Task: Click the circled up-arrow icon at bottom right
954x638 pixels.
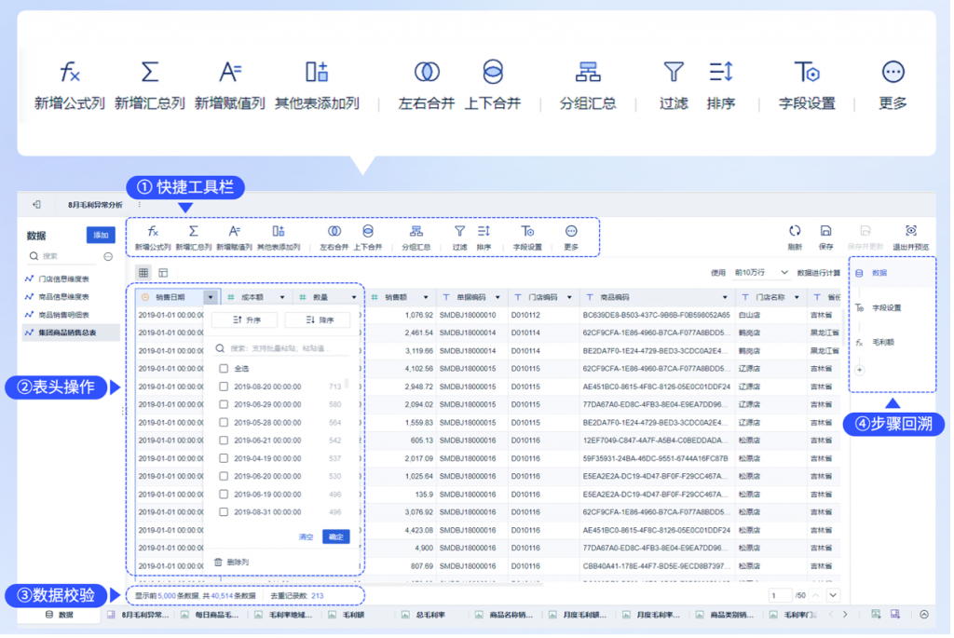Action: pyautogui.click(x=924, y=616)
